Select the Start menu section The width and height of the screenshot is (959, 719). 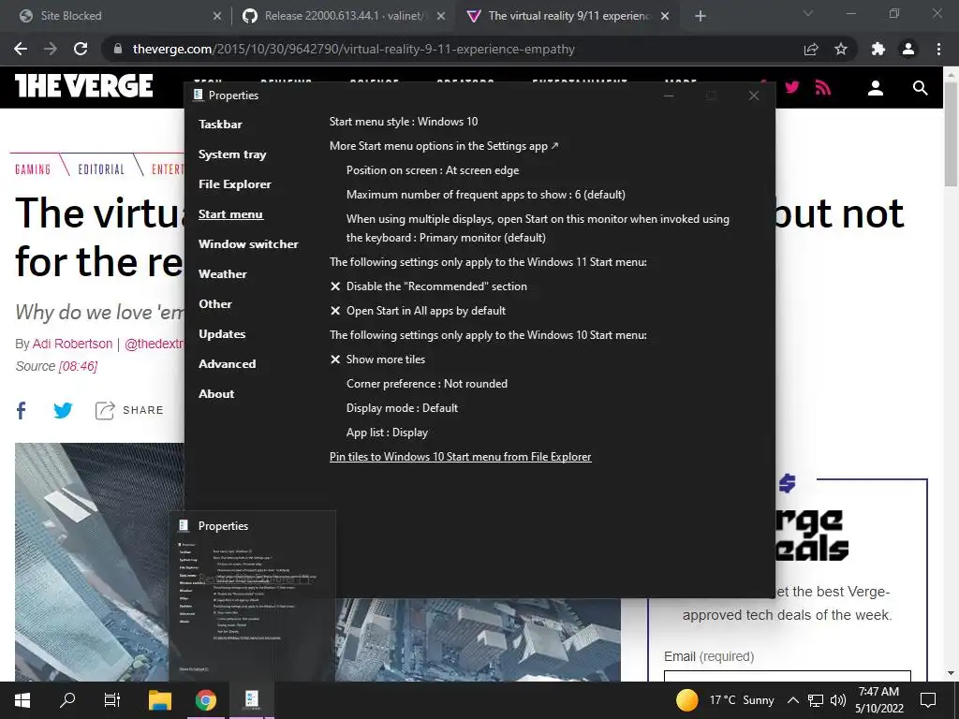coord(230,214)
